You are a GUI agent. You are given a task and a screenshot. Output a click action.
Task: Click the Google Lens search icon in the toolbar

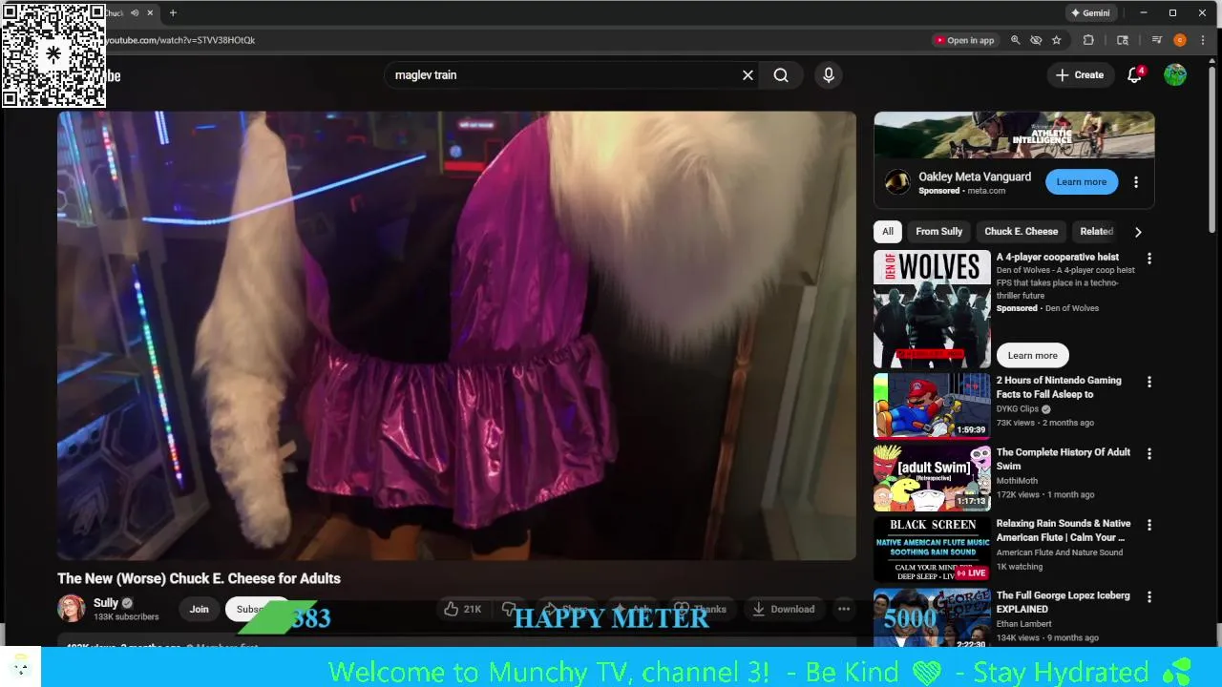point(1123,40)
